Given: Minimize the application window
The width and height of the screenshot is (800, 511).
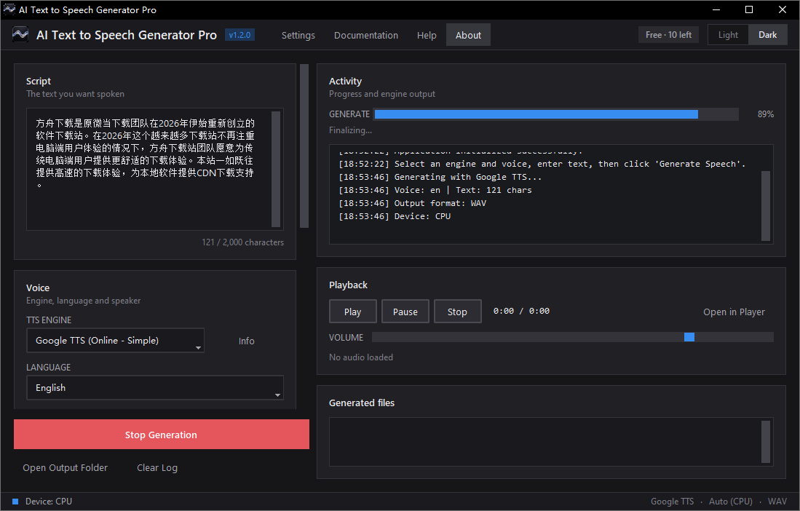Looking at the screenshot, I should [x=716, y=9].
